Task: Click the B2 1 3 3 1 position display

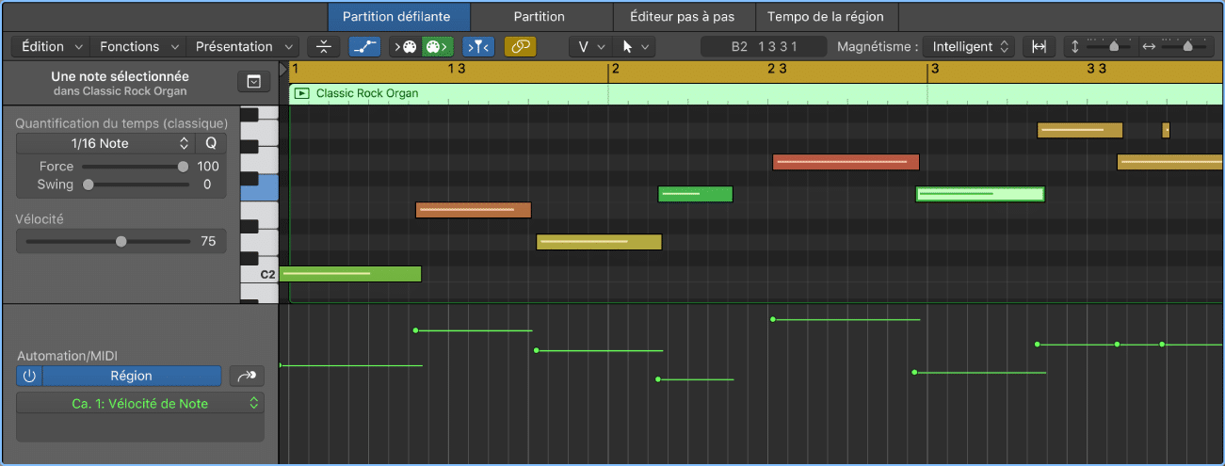Action: pyautogui.click(x=764, y=46)
